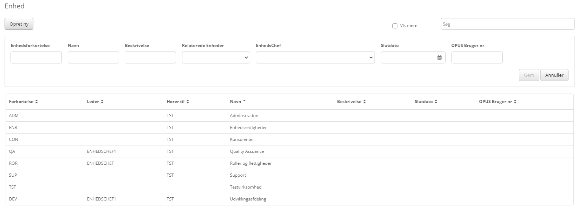Select the Udviklingsafdeling row in table

(248, 199)
